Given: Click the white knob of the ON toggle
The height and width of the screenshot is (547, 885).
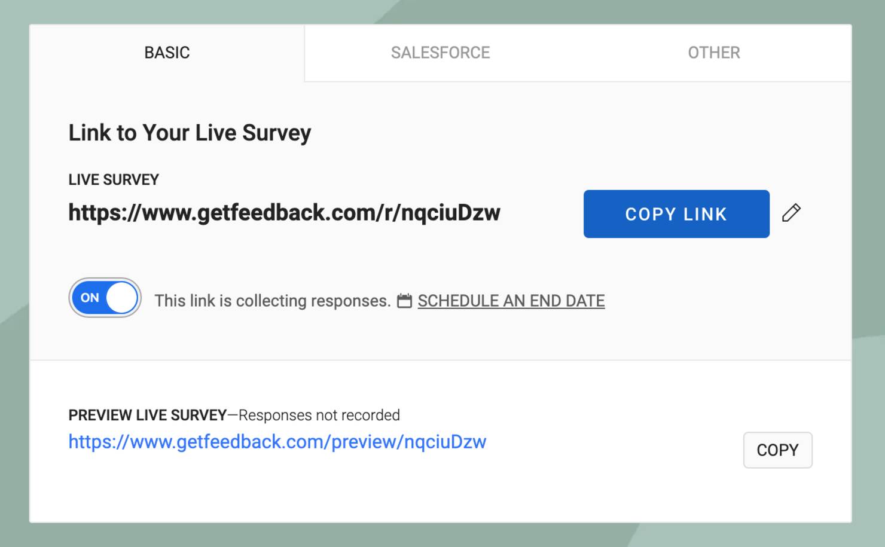Looking at the screenshot, I should [x=122, y=298].
